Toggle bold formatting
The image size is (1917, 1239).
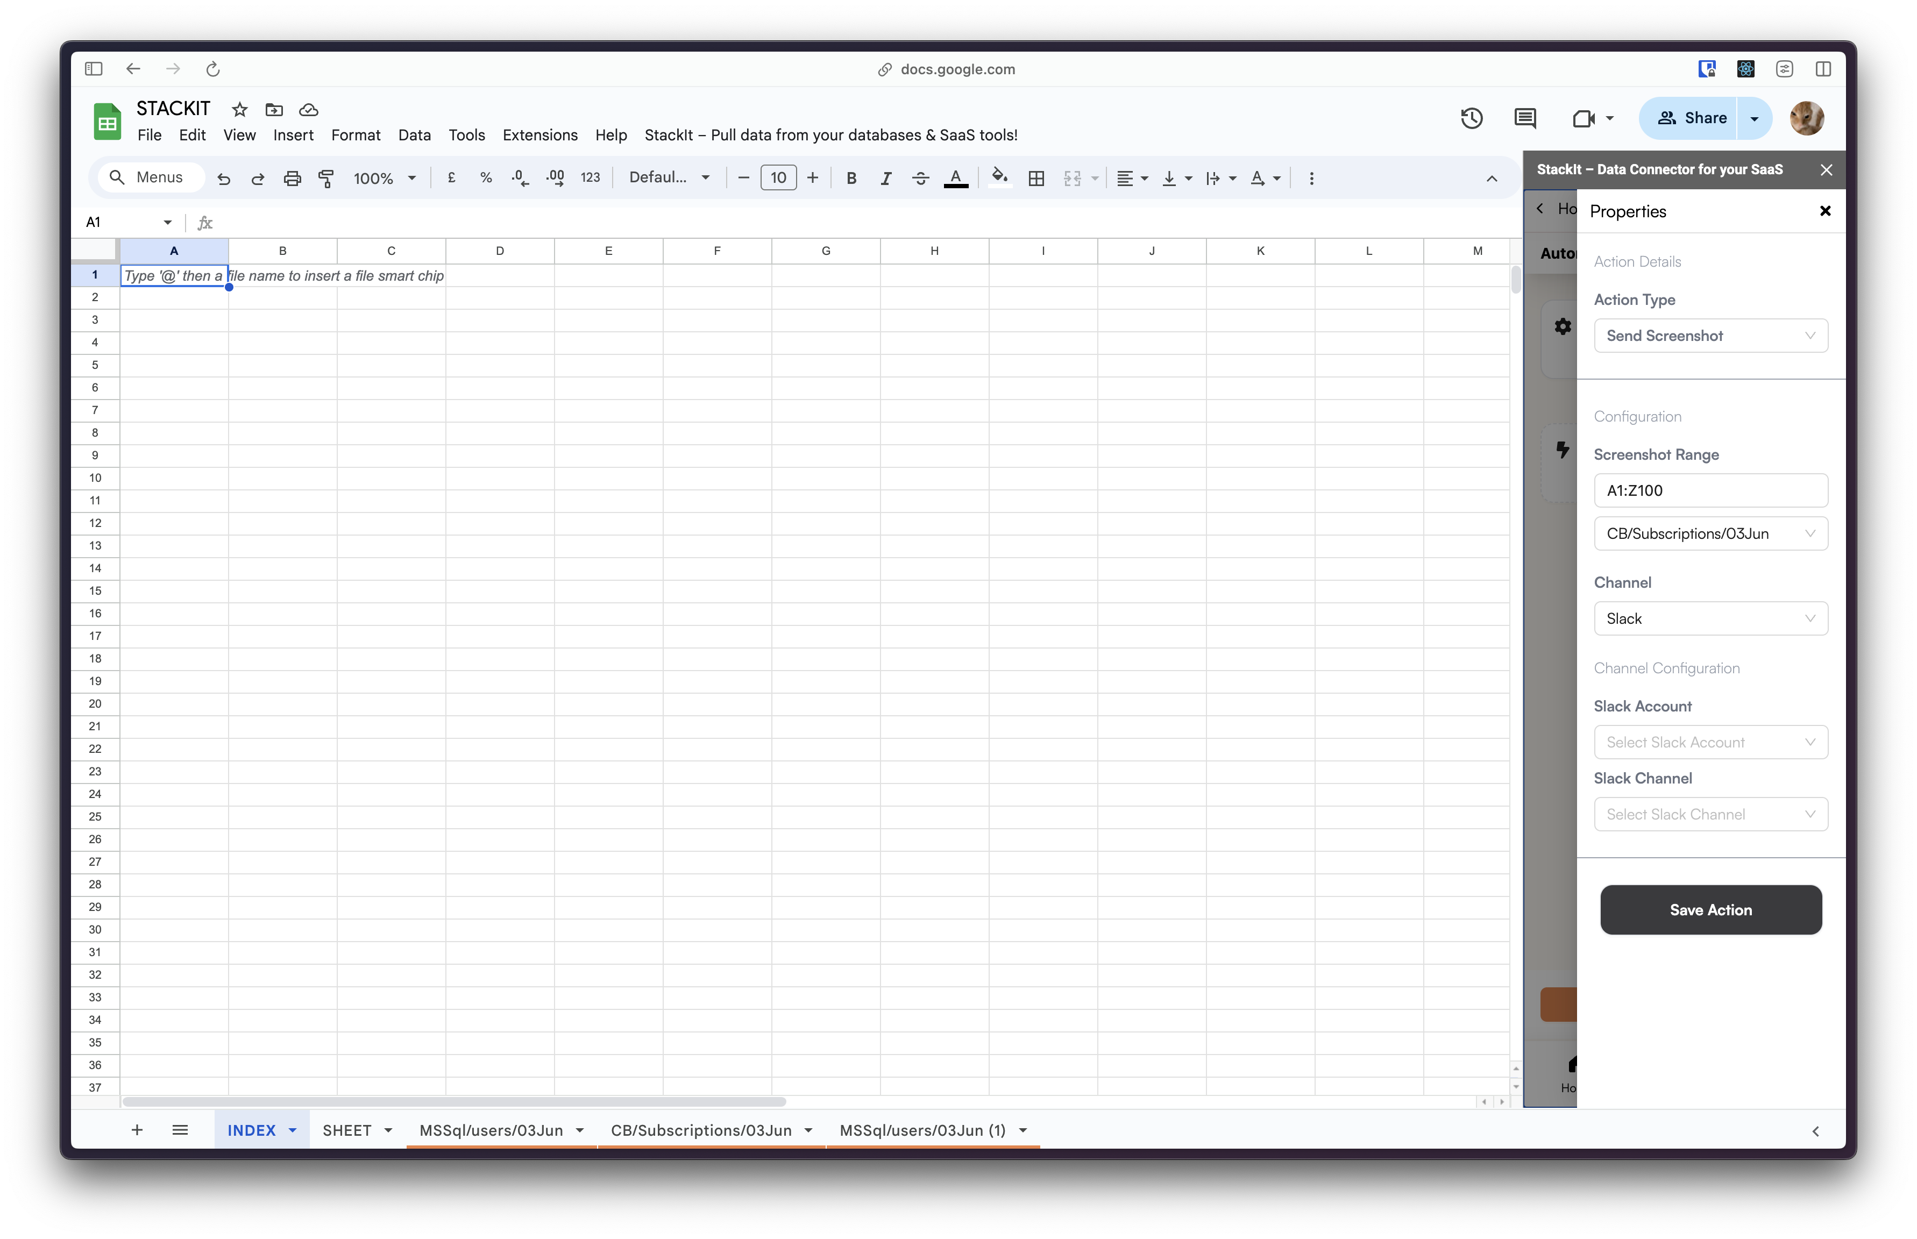point(851,179)
